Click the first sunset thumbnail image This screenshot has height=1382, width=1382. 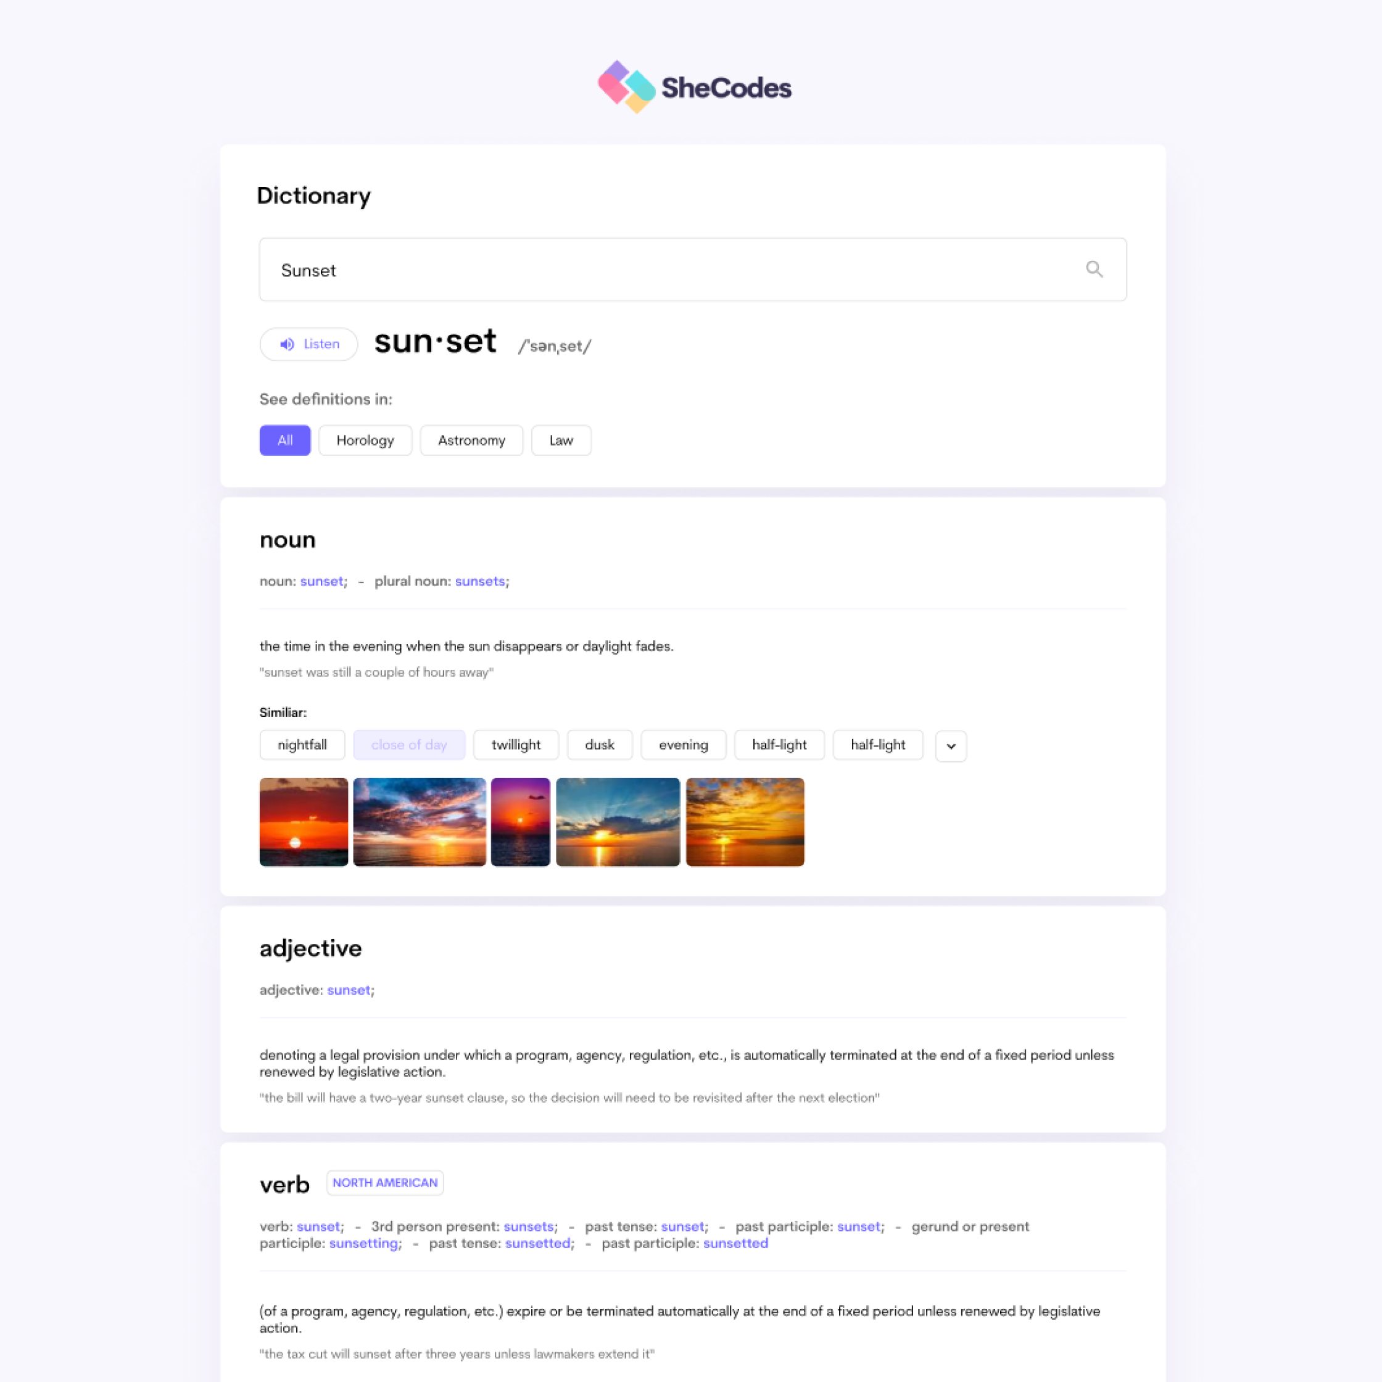tap(302, 821)
